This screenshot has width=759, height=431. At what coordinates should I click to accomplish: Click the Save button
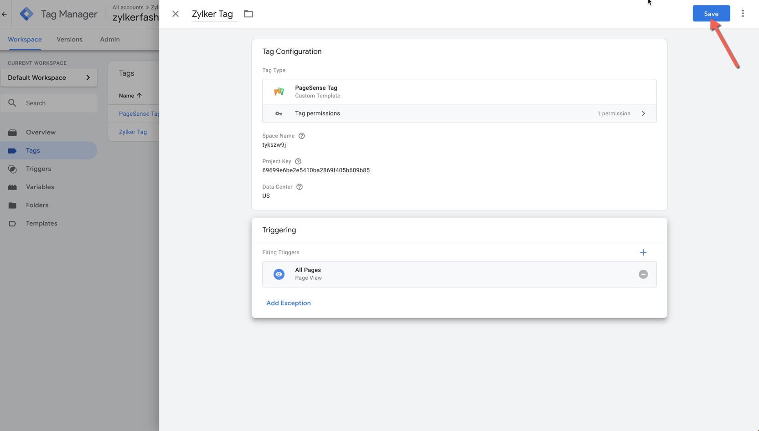(711, 14)
